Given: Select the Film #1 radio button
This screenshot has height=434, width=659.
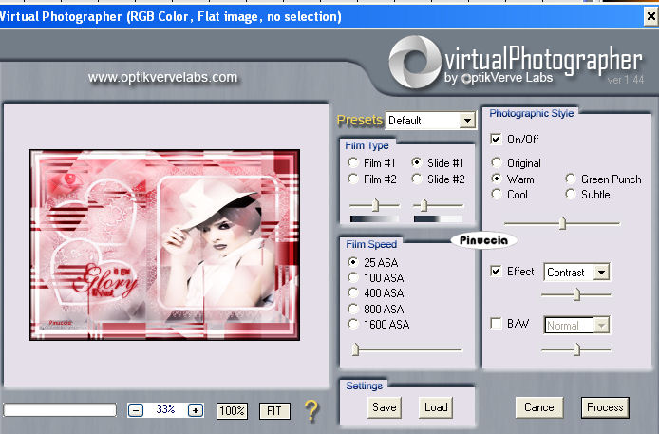Looking at the screenshot, I should point(353,162).
